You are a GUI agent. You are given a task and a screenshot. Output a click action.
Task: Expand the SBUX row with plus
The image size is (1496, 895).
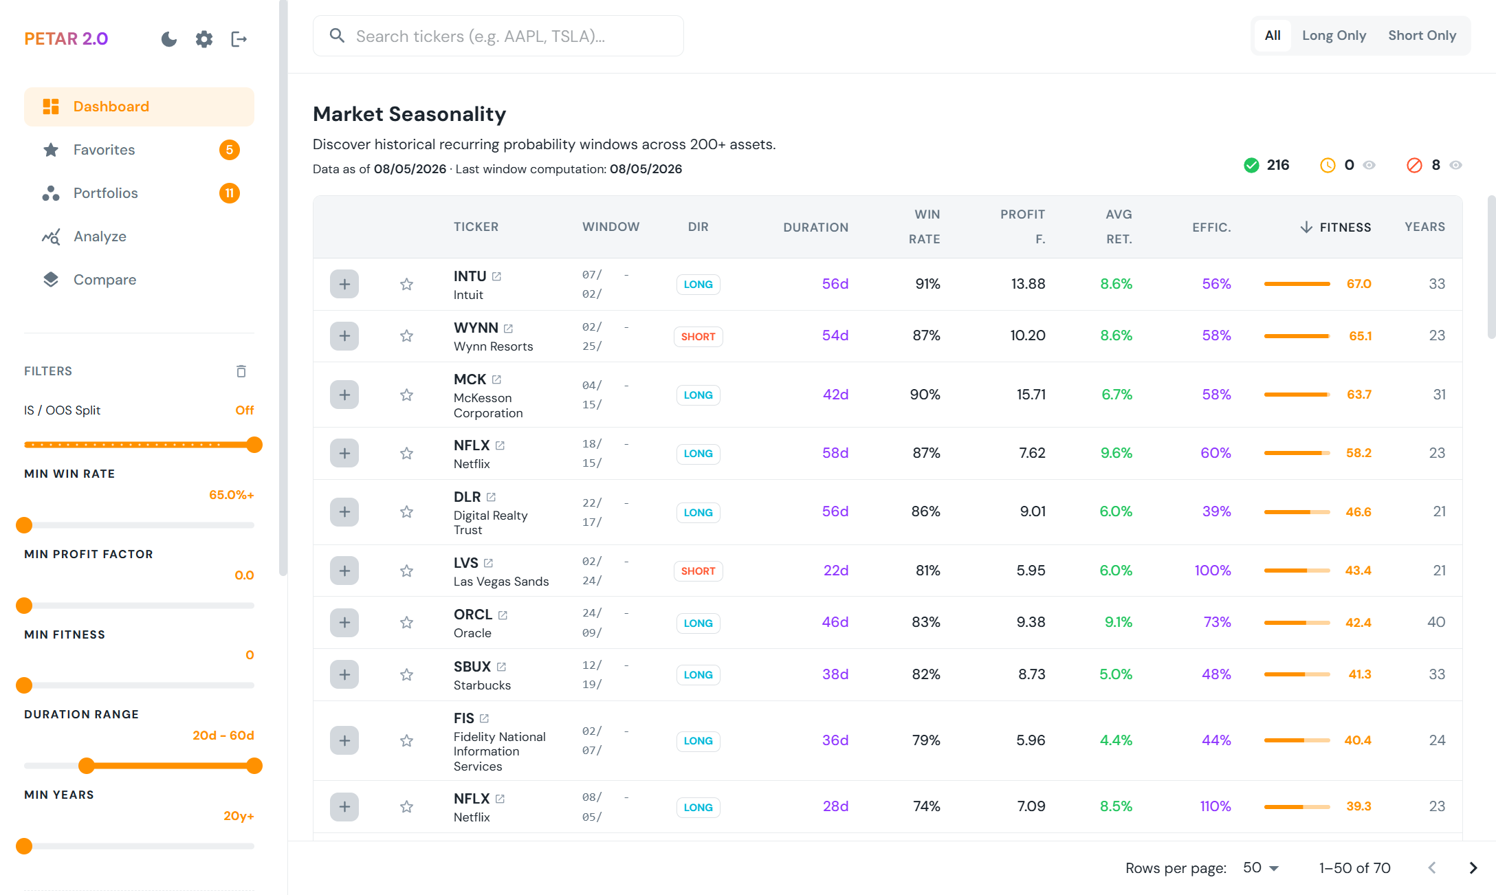344,674
